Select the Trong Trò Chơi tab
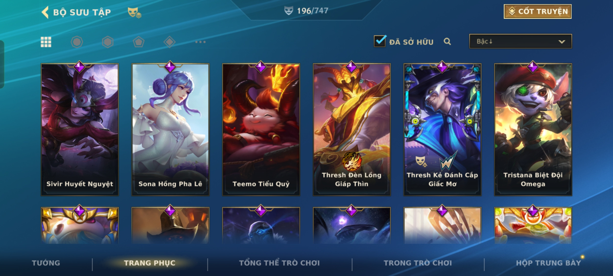The image size is (613, 276). pyautogui.click(x=418, y=263)
